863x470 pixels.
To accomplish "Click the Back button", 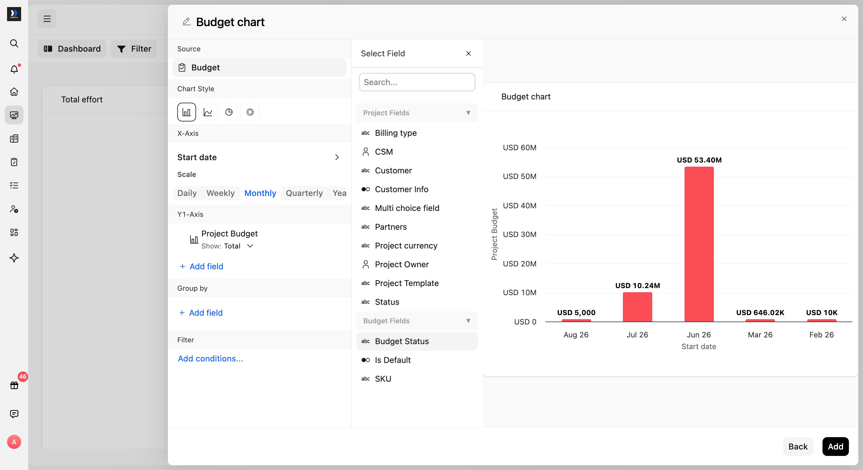I will point(798,447).
